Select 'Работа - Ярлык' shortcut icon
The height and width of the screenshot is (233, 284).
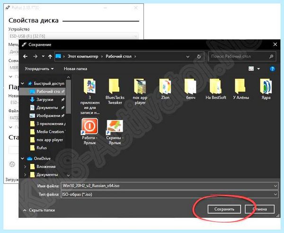(x=89, y=126)
